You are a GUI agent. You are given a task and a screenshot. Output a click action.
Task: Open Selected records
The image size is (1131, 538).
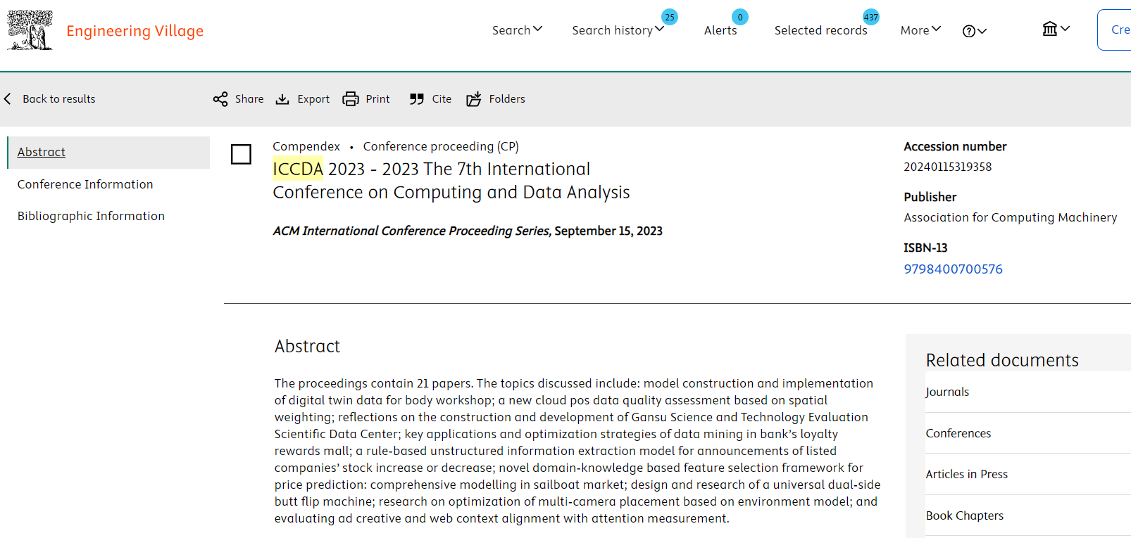click(820, 30)
